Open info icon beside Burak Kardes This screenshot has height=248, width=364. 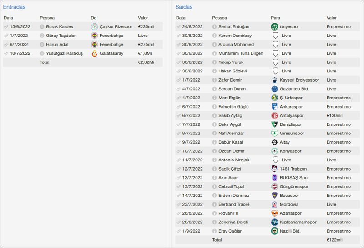click(42, 27)
